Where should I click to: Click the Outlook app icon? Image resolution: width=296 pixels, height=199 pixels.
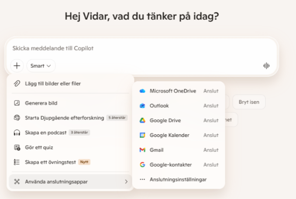(142, 106)
